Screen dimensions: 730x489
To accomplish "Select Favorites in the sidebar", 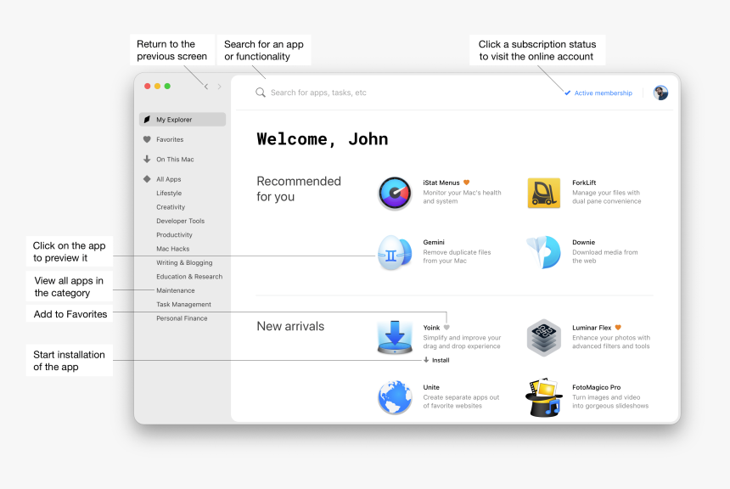I will pos(169,139).
